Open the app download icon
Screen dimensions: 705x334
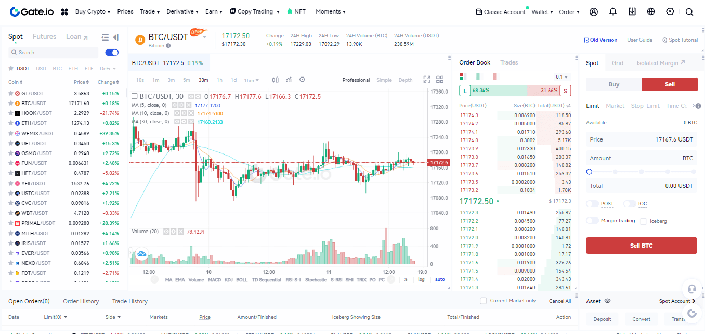[632, 11]
